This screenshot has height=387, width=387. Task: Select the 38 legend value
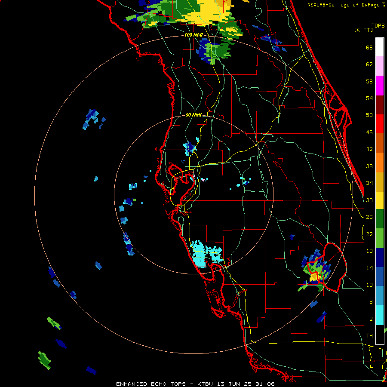click(x=369, y=166)
